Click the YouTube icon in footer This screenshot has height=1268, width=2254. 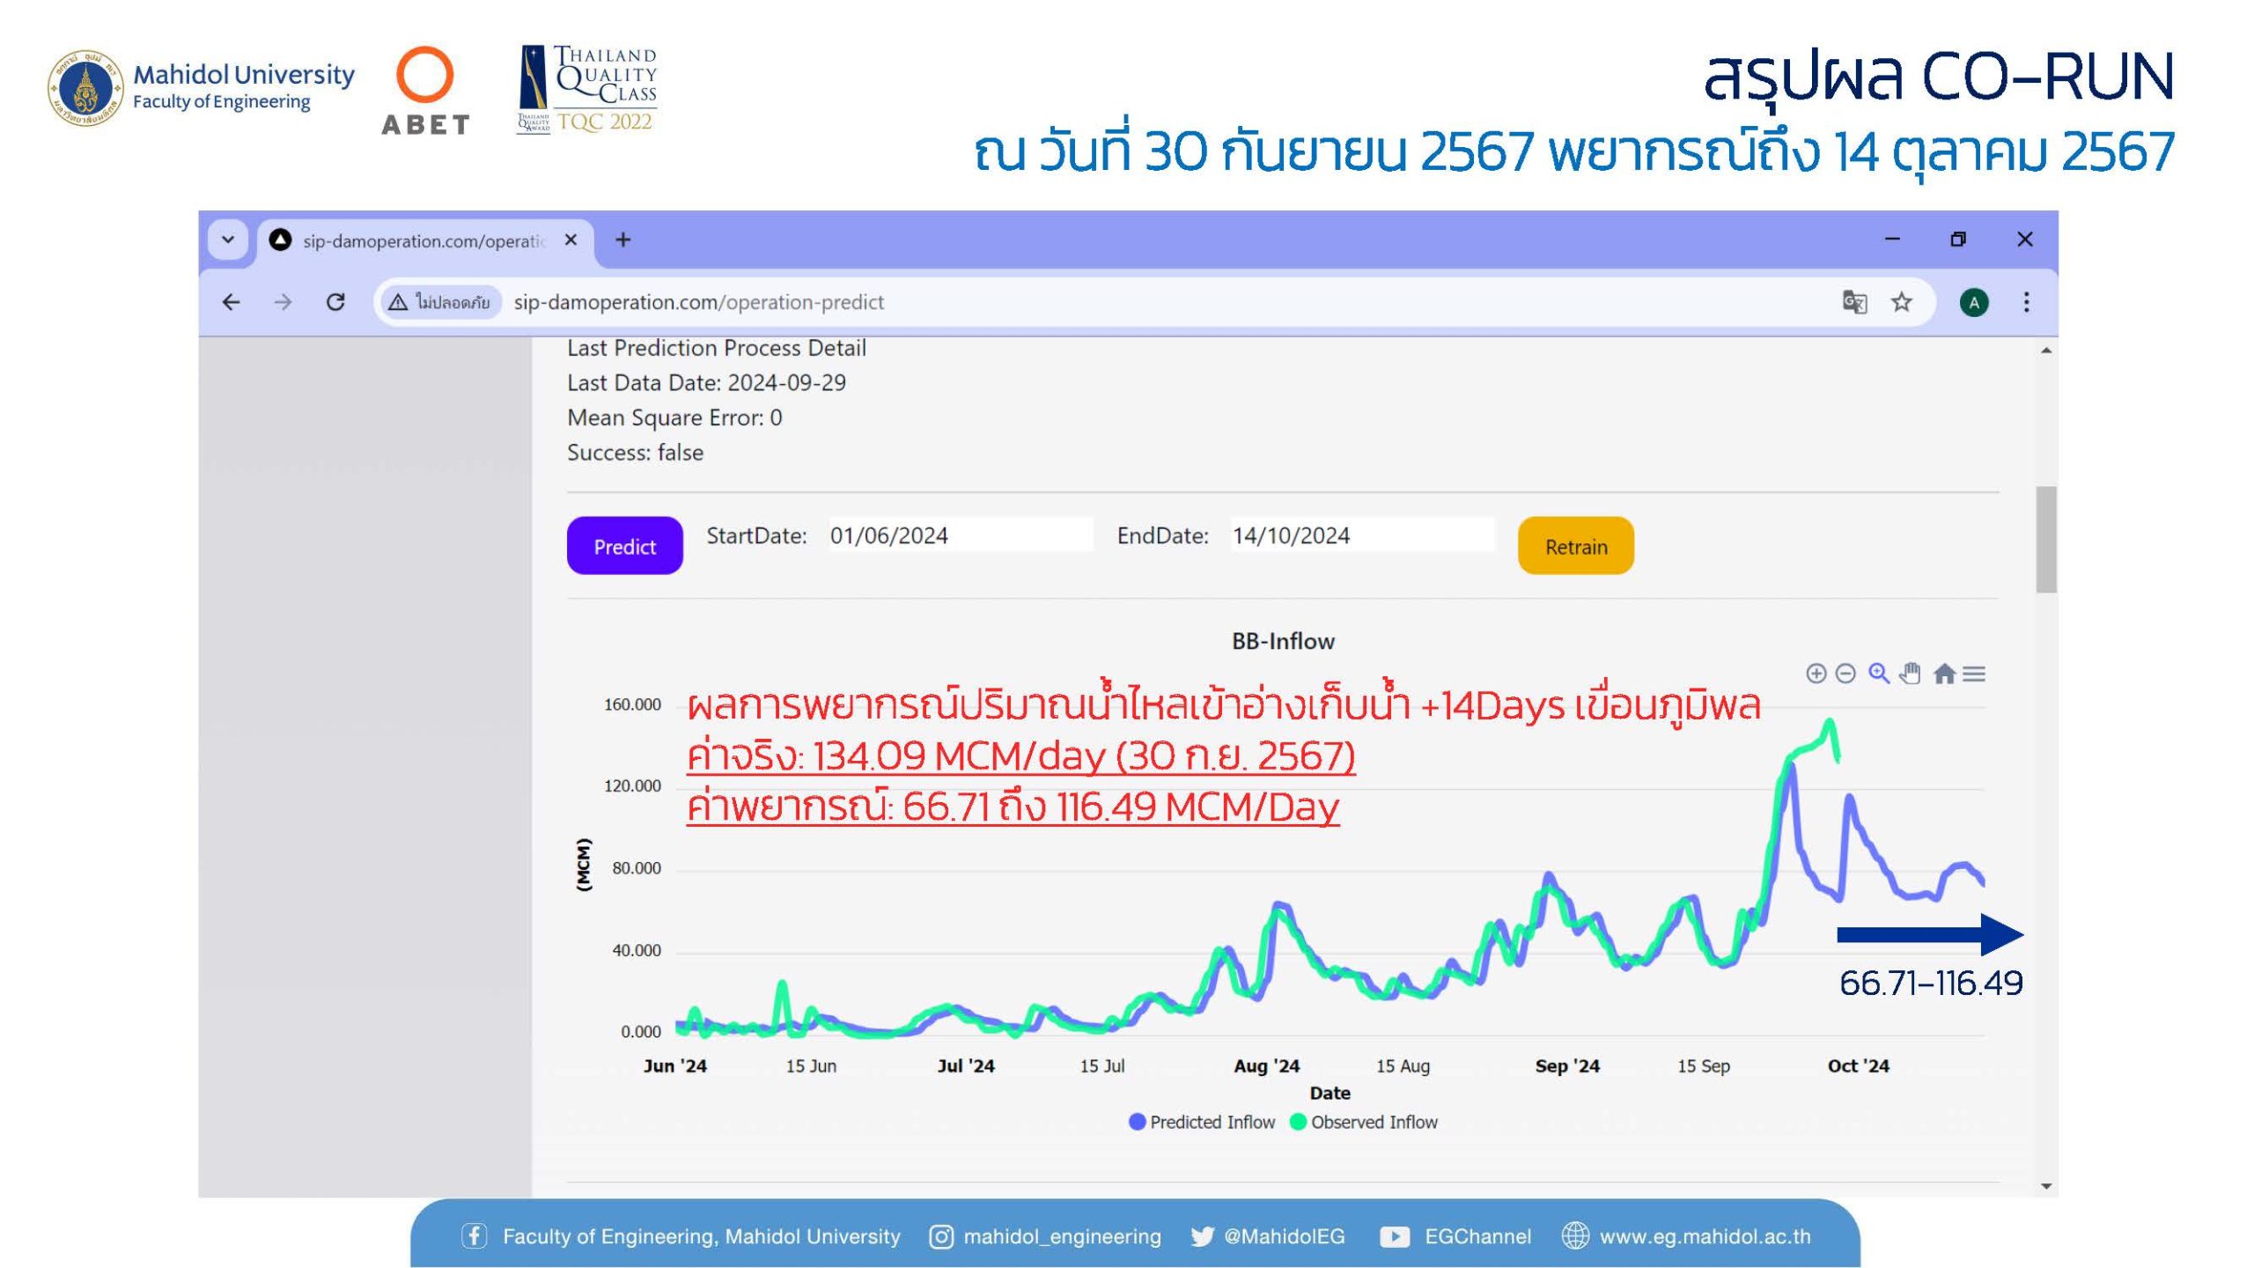click(1395, 1237)
